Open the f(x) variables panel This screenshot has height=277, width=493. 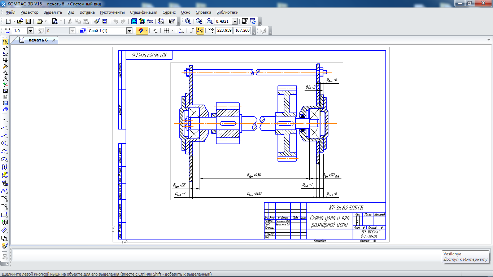point(150,21)
